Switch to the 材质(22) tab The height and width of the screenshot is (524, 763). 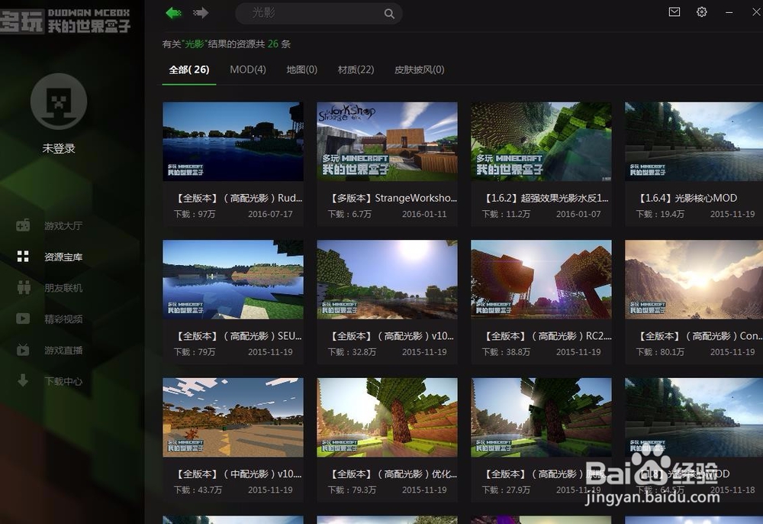356,70
